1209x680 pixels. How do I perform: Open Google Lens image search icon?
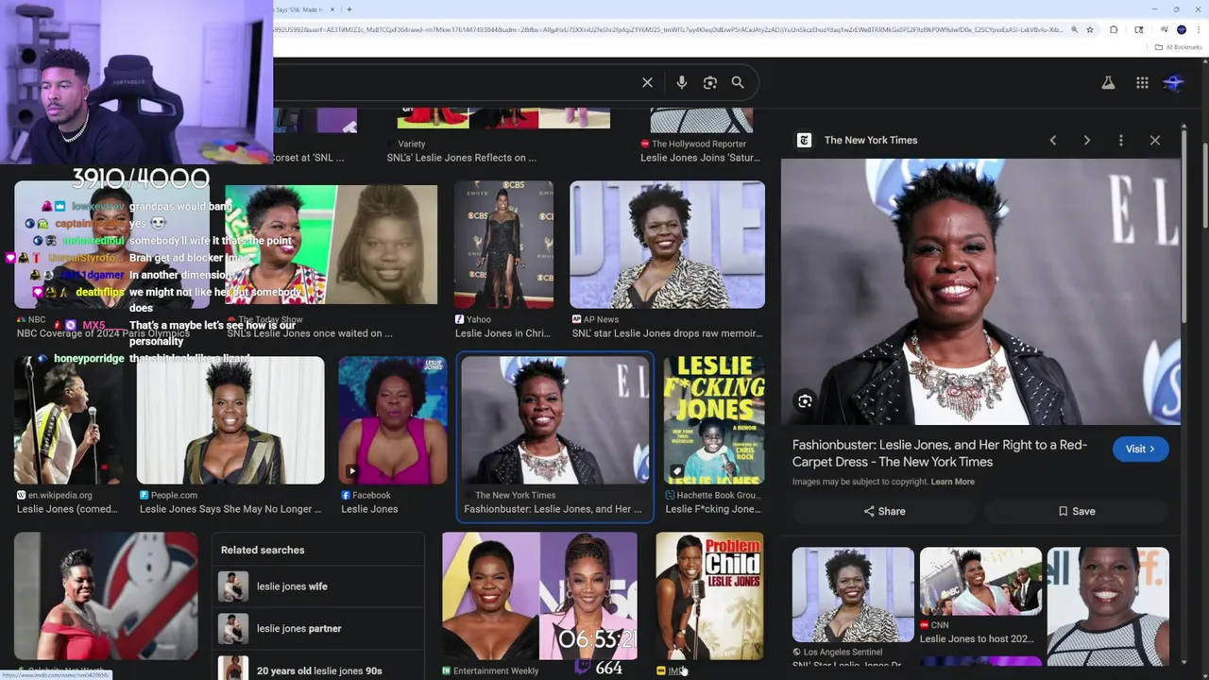pos(710,83)
